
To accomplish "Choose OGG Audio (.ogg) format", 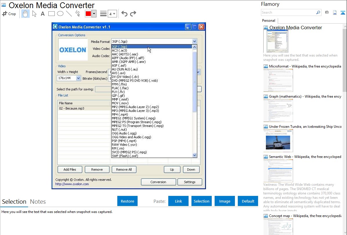I will click(x=152, y=133).
